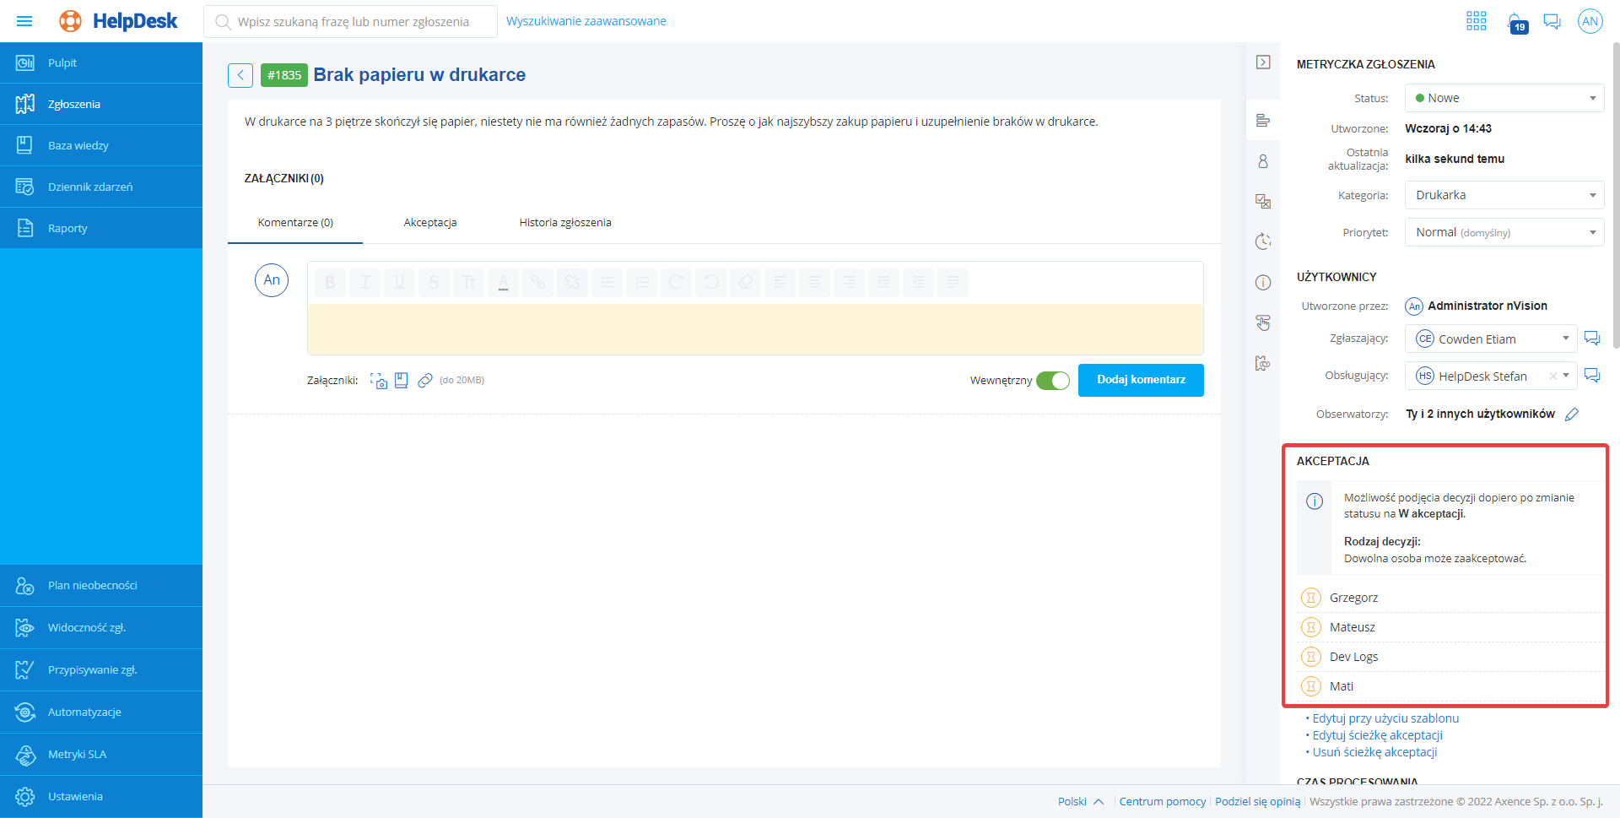Click the back arrow next to ticket #1835
1620x818 pixels.
240,75
